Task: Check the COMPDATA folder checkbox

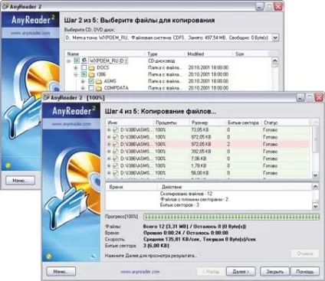Action: point(91,88)
